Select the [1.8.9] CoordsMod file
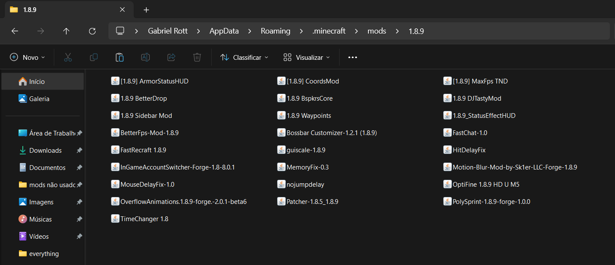Screen dimensions: 615x265 click(309, 81)
